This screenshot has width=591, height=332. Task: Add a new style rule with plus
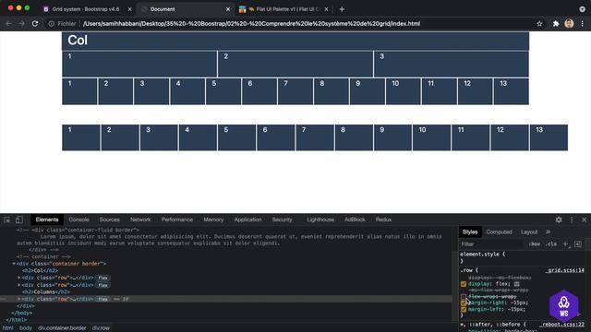(x=565, y=243)
